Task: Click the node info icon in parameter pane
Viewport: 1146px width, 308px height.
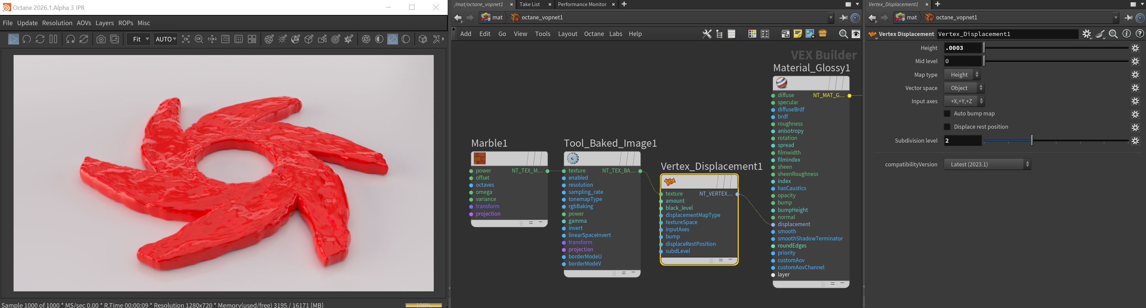Action: (x=1126, y=34)
